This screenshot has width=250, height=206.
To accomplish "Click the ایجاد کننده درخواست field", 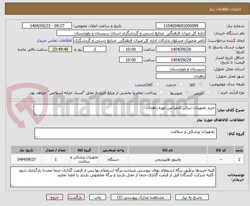I will [139, 40].
